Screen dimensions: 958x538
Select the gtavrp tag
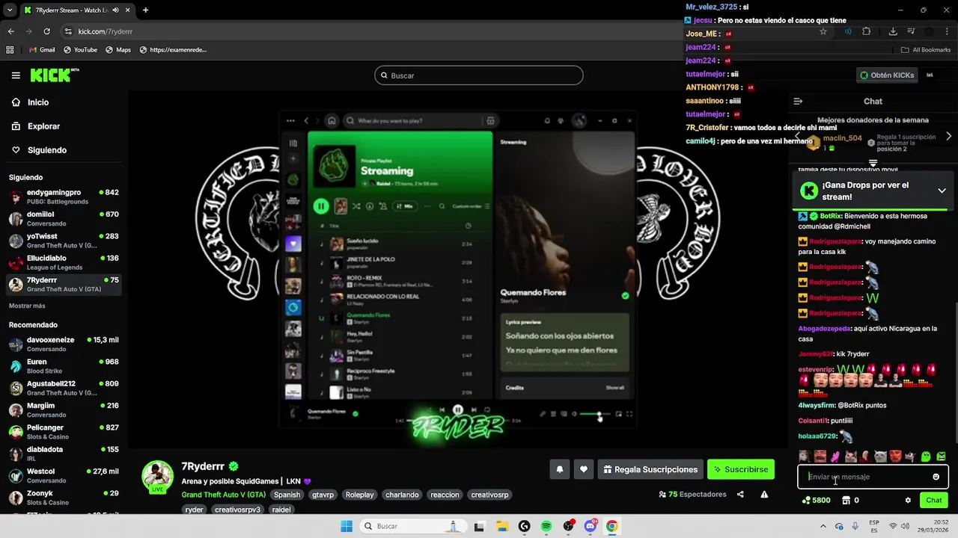point(323,495)
